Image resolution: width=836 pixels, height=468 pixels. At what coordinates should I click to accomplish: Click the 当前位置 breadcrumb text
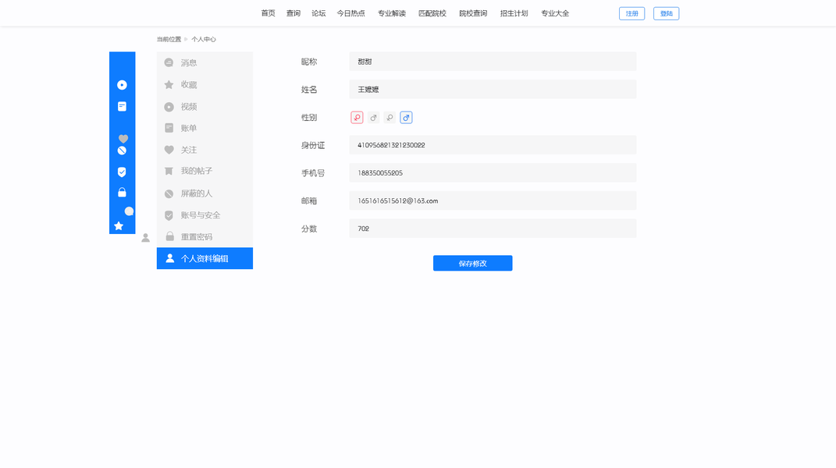(169, 40)
